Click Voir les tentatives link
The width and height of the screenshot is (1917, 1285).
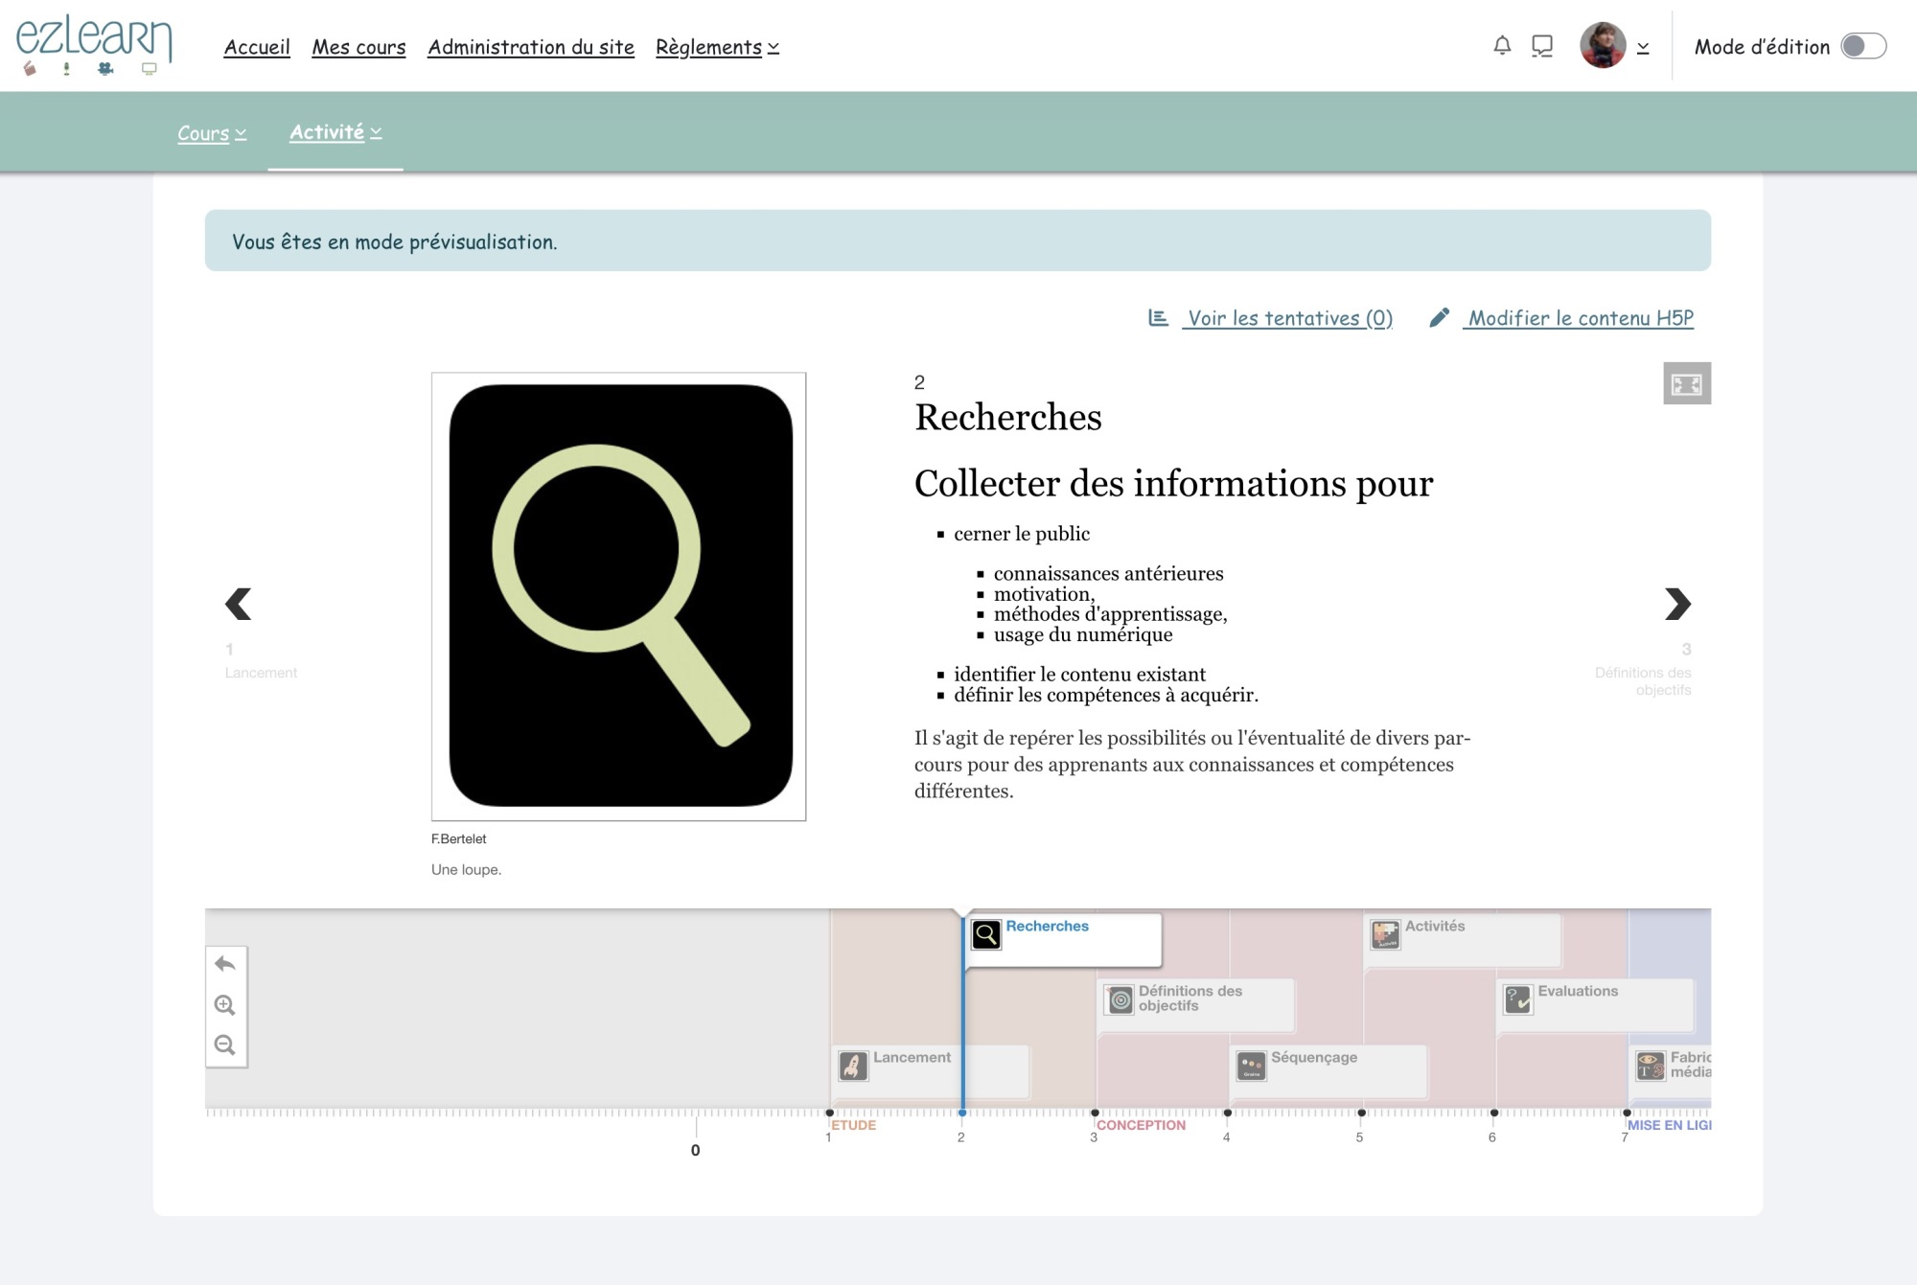[x=1288, y=318]
